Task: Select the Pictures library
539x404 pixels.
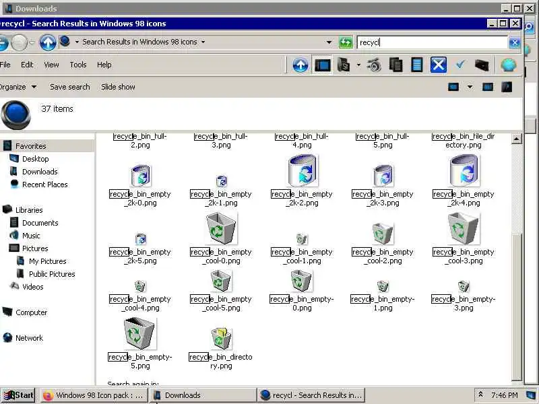Action: [x=35, y=248]
